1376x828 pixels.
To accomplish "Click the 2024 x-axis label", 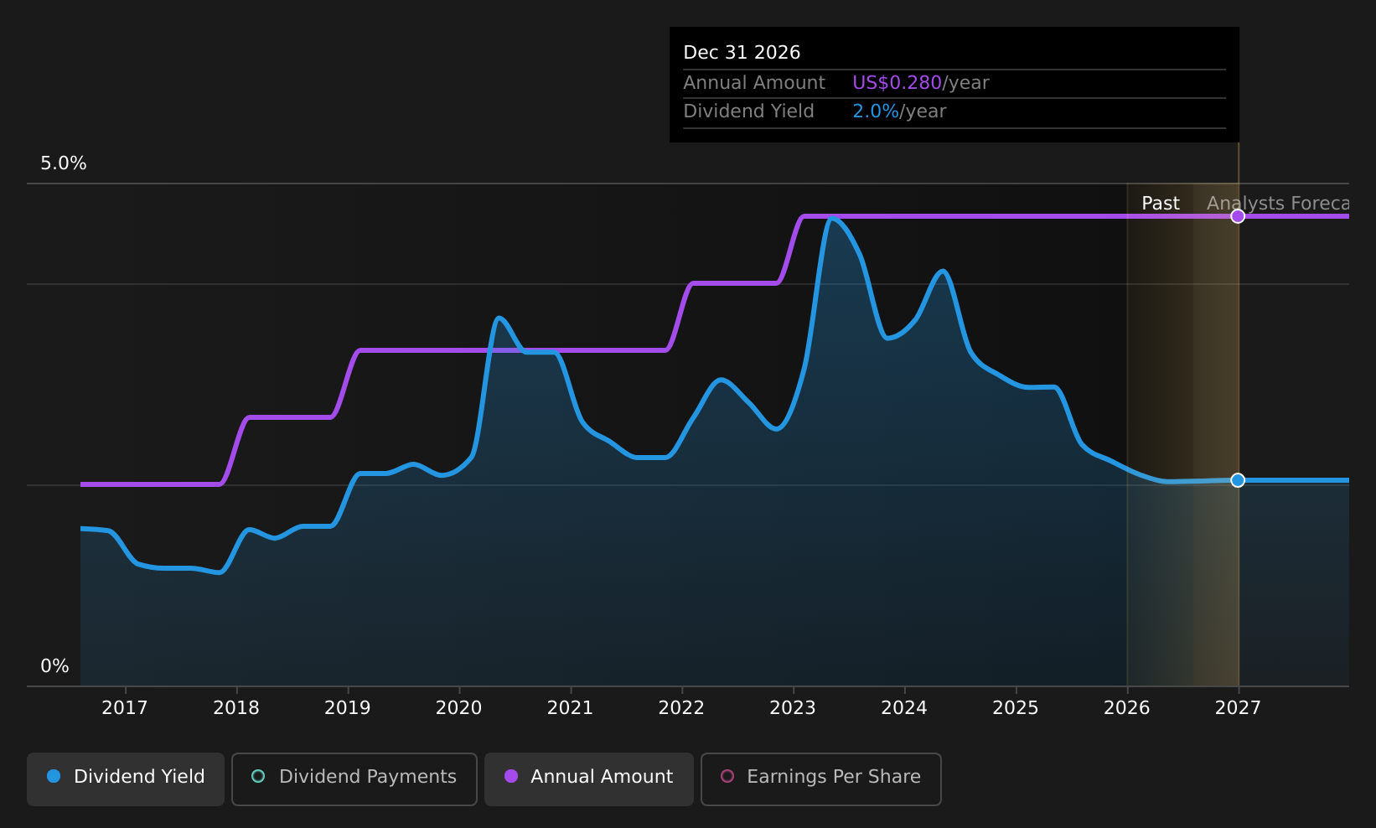I will pyautogui.click(x=904, y=708).
